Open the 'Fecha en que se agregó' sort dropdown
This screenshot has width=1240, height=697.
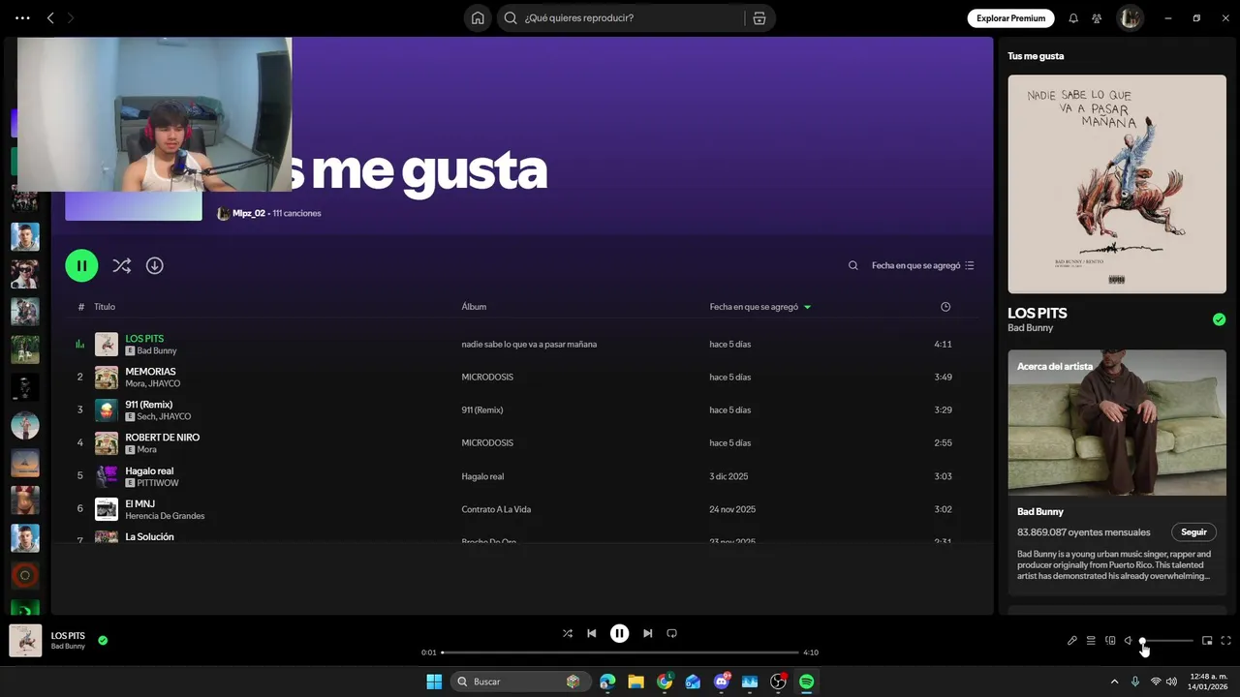point(923,265)
